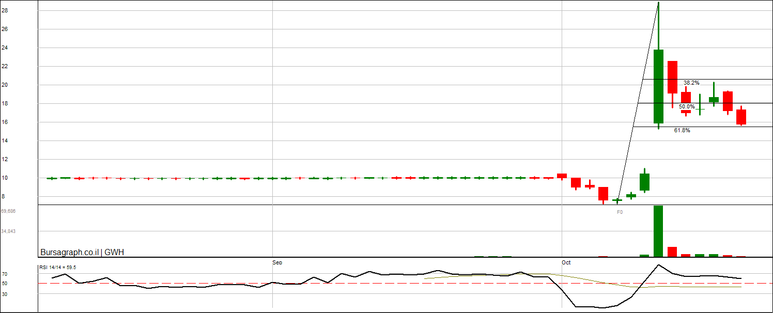
Task: Click the Oct month label on time axis
Action: coord(566,262)
